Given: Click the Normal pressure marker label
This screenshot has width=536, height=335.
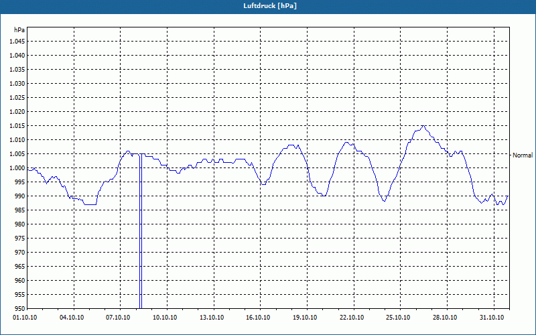Looking at the screenshot, I should point(523,155).
